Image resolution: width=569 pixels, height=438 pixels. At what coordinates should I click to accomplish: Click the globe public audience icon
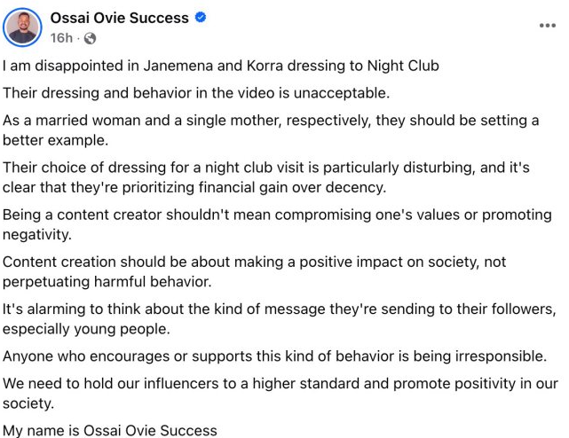coord(90,38)
